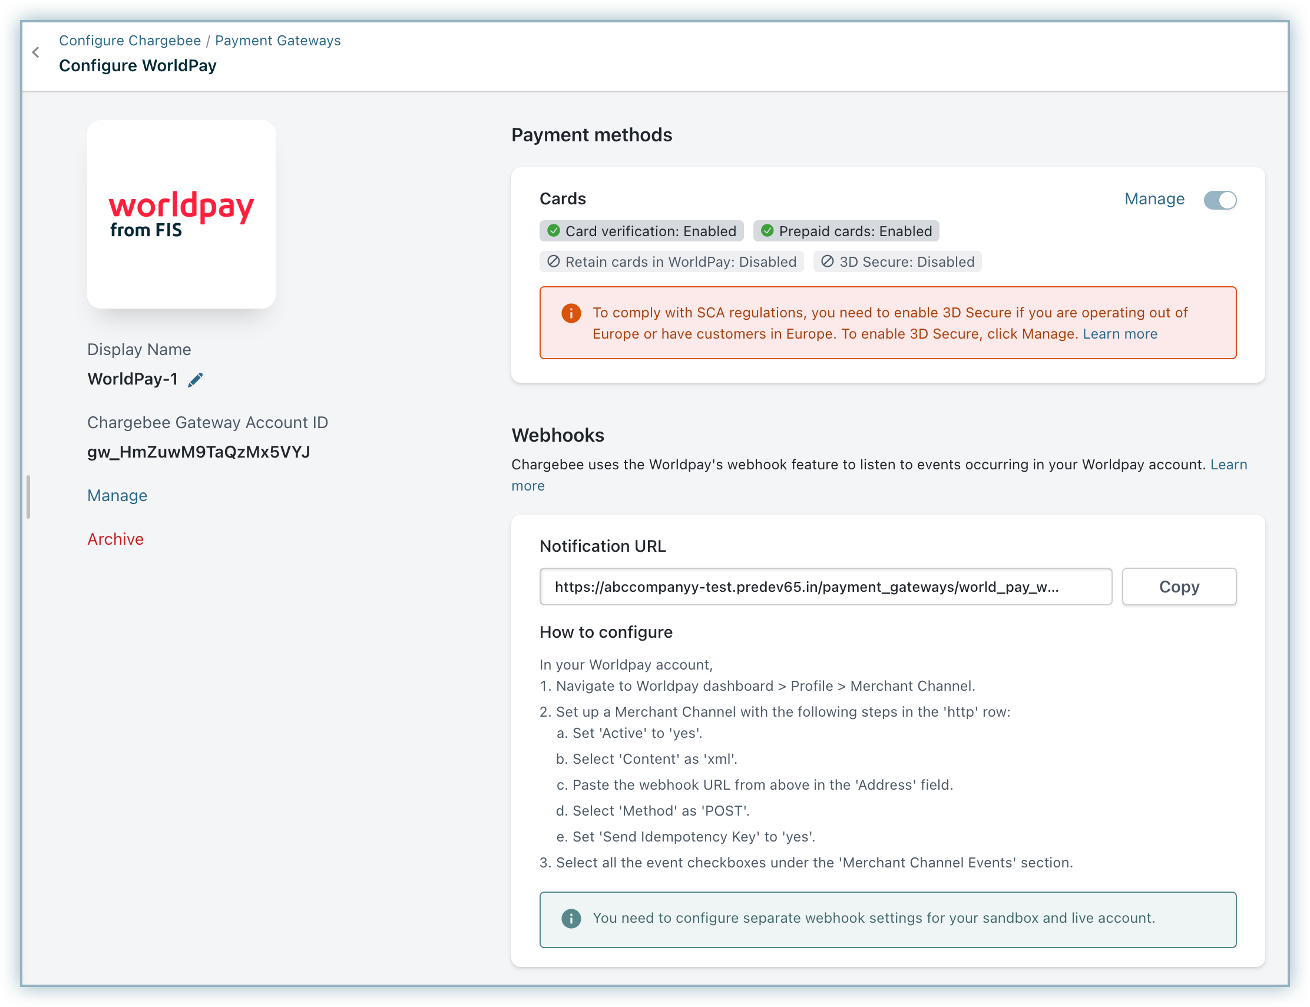Archive the WorldPay gateway

click(x=115, y=539)
